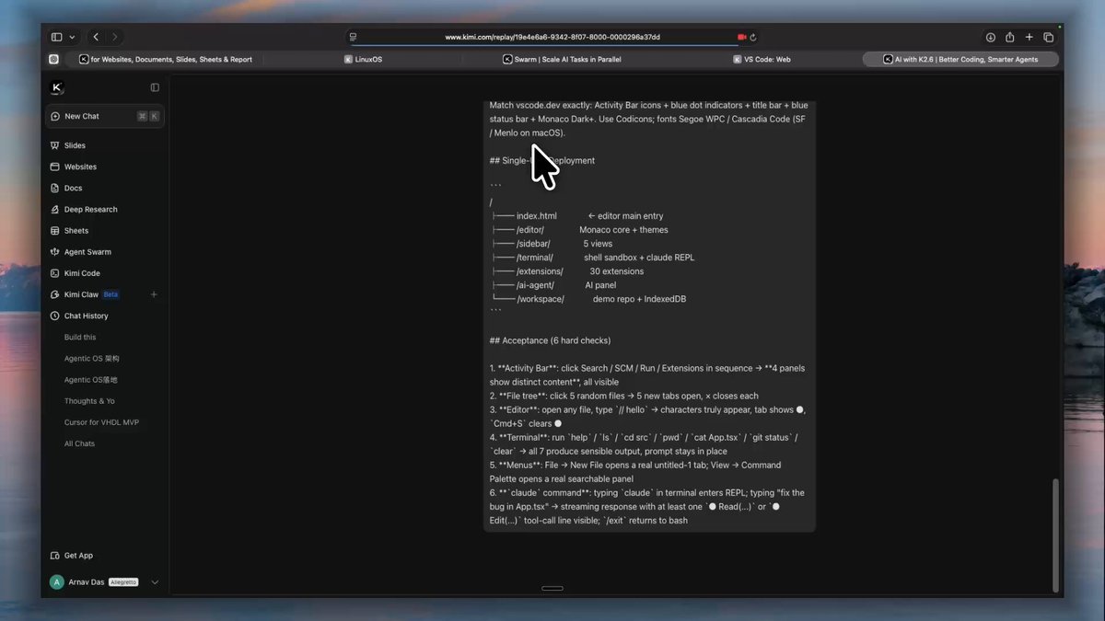Click the Chat History clock icon

point(55,316)
